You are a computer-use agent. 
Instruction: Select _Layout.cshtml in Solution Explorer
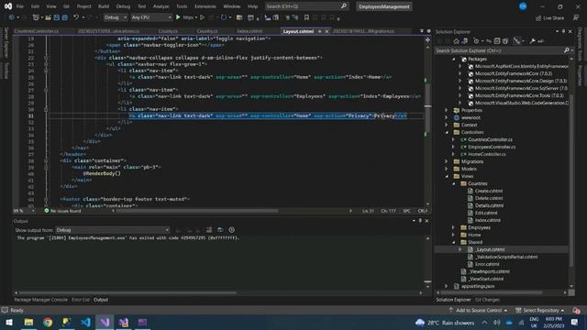pyautogui.click(x=490, y=249)
